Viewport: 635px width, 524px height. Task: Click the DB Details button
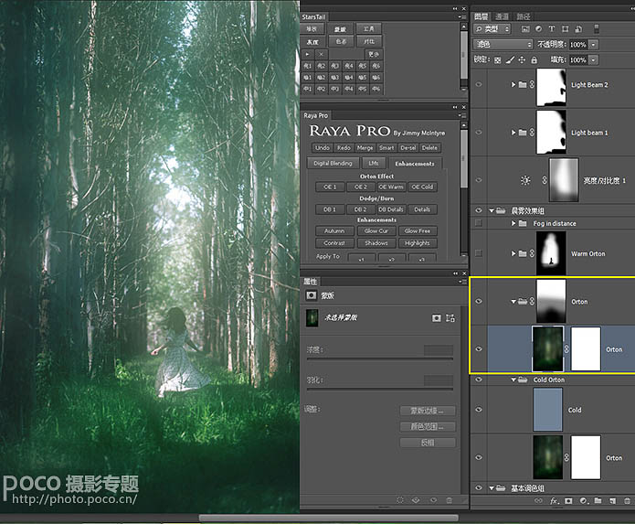(391, 209)
